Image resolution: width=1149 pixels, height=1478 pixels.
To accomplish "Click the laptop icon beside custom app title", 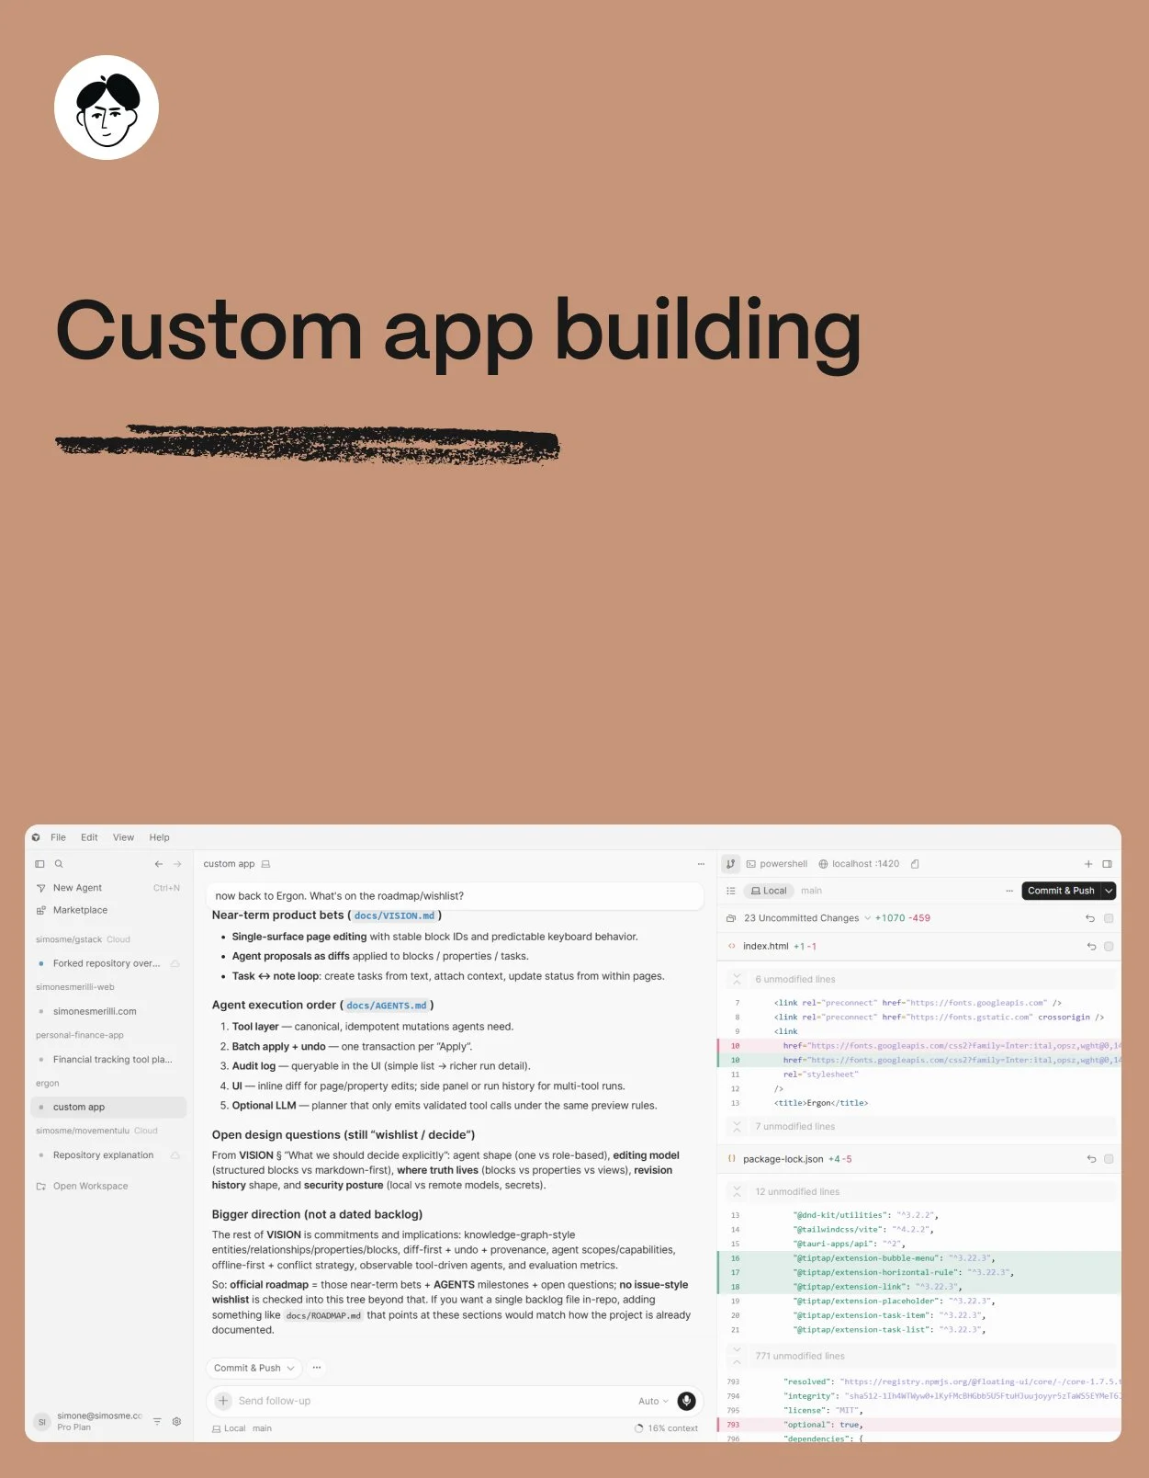I will pos(265,864).
